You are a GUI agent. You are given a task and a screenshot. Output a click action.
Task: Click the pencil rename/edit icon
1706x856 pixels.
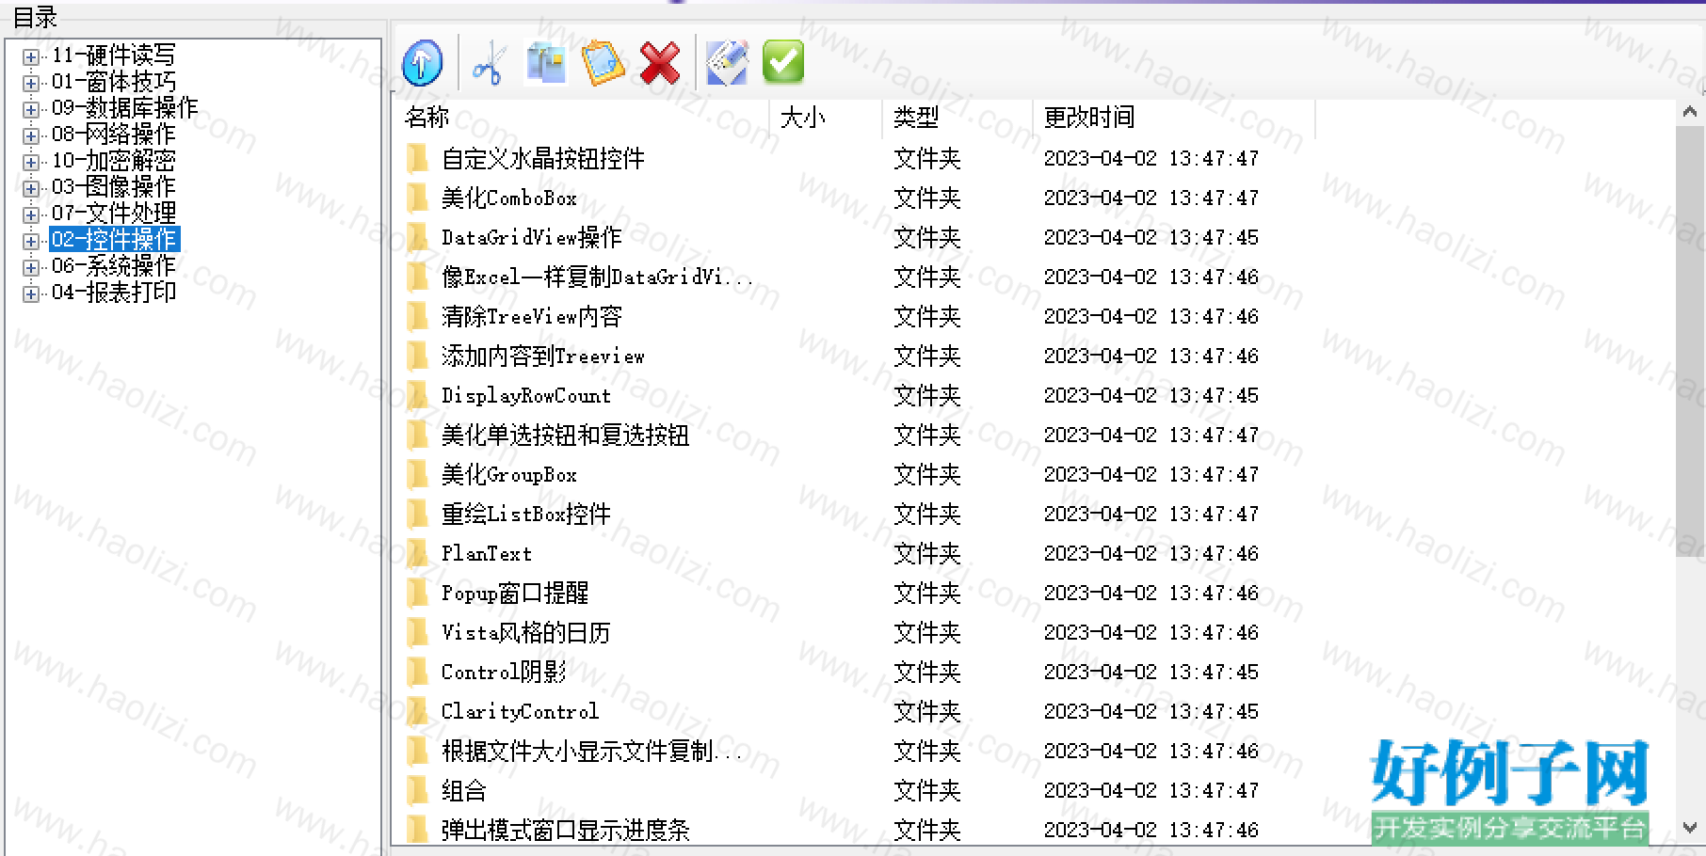coord(727,63)
